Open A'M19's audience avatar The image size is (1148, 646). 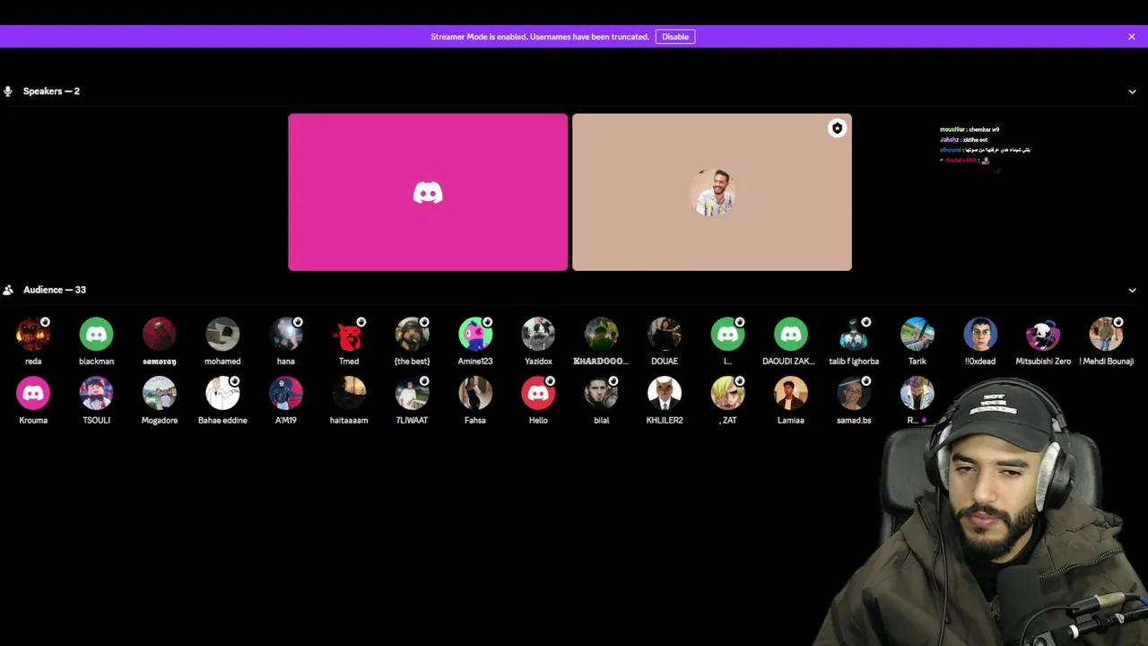[286, 394]
